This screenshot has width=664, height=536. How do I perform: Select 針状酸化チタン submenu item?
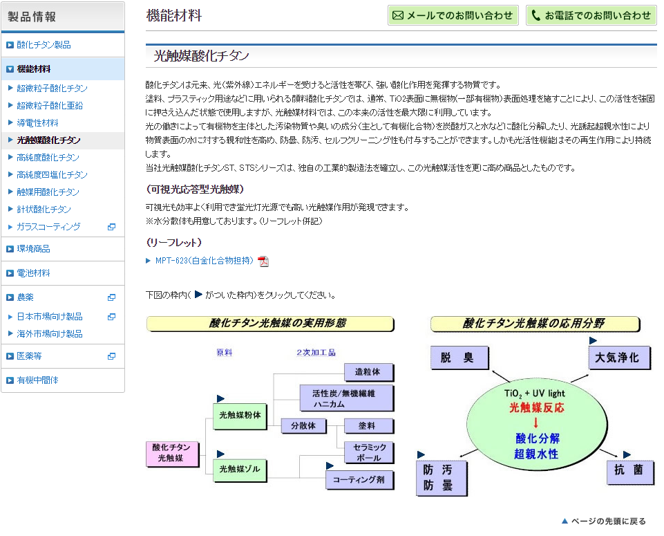pyautogui.click(x=44, y=210)
